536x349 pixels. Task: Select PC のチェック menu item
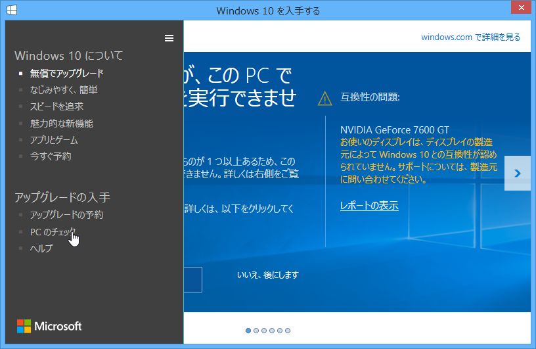[53, 231]
